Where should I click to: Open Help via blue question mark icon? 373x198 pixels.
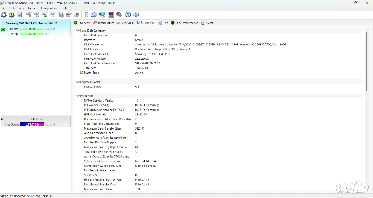point(128,15)
